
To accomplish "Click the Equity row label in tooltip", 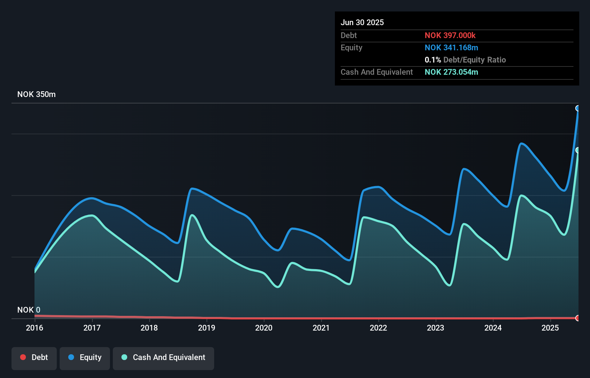I will [351, 48].
